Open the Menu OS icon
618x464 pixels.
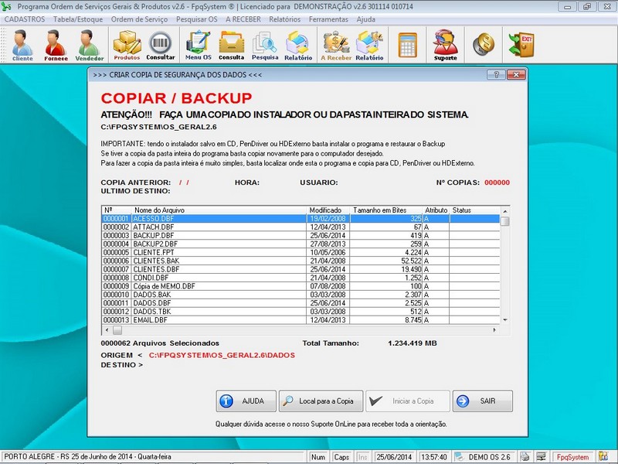tap(199, 45)
